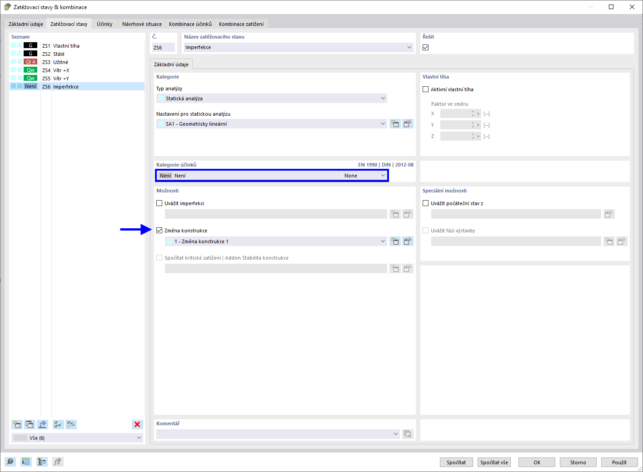The image size is (643, 472).
Task: Click the black G badge of ZS1
Action: pyautogui.click(x=30, y=45)
